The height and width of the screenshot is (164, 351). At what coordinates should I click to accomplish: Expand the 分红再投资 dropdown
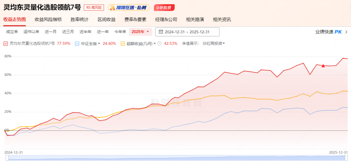214,44
